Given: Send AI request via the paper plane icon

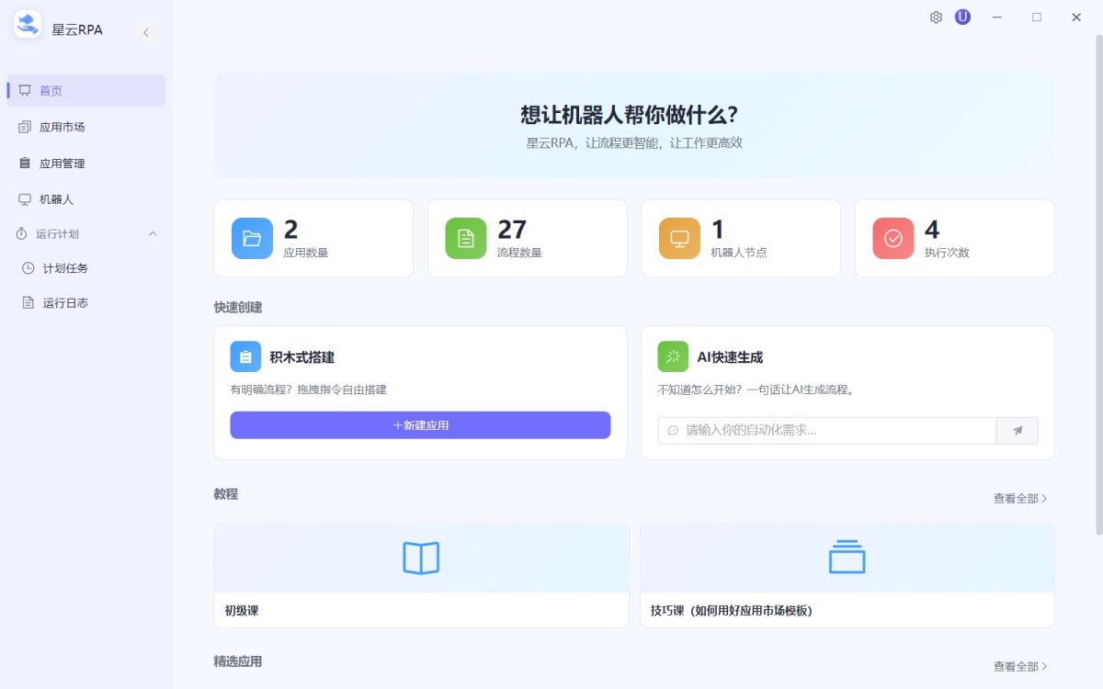Looking at the screenshot, I should click(1017, 430).
